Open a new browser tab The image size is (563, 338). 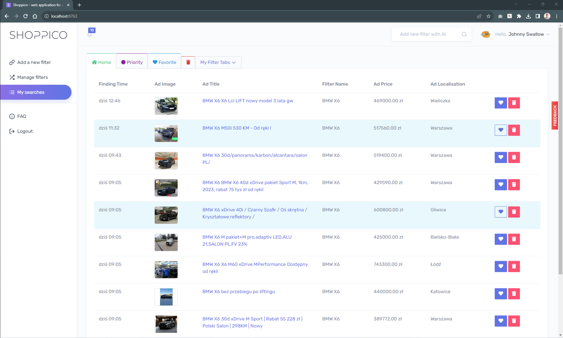click(x=79, y=5)
